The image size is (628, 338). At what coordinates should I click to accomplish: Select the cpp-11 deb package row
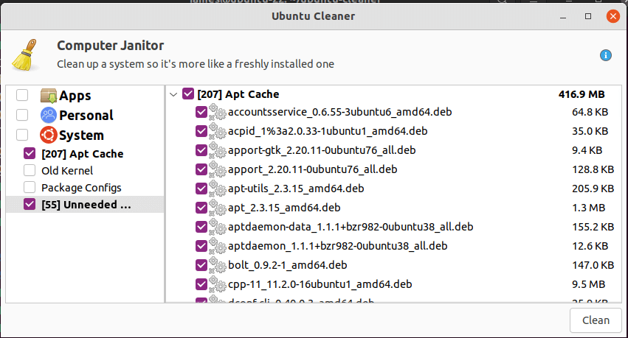point(320,284)
